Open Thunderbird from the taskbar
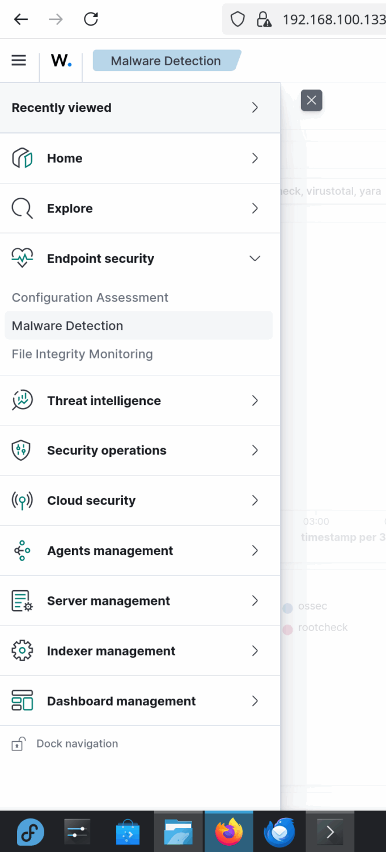 [x=279, y=833]
